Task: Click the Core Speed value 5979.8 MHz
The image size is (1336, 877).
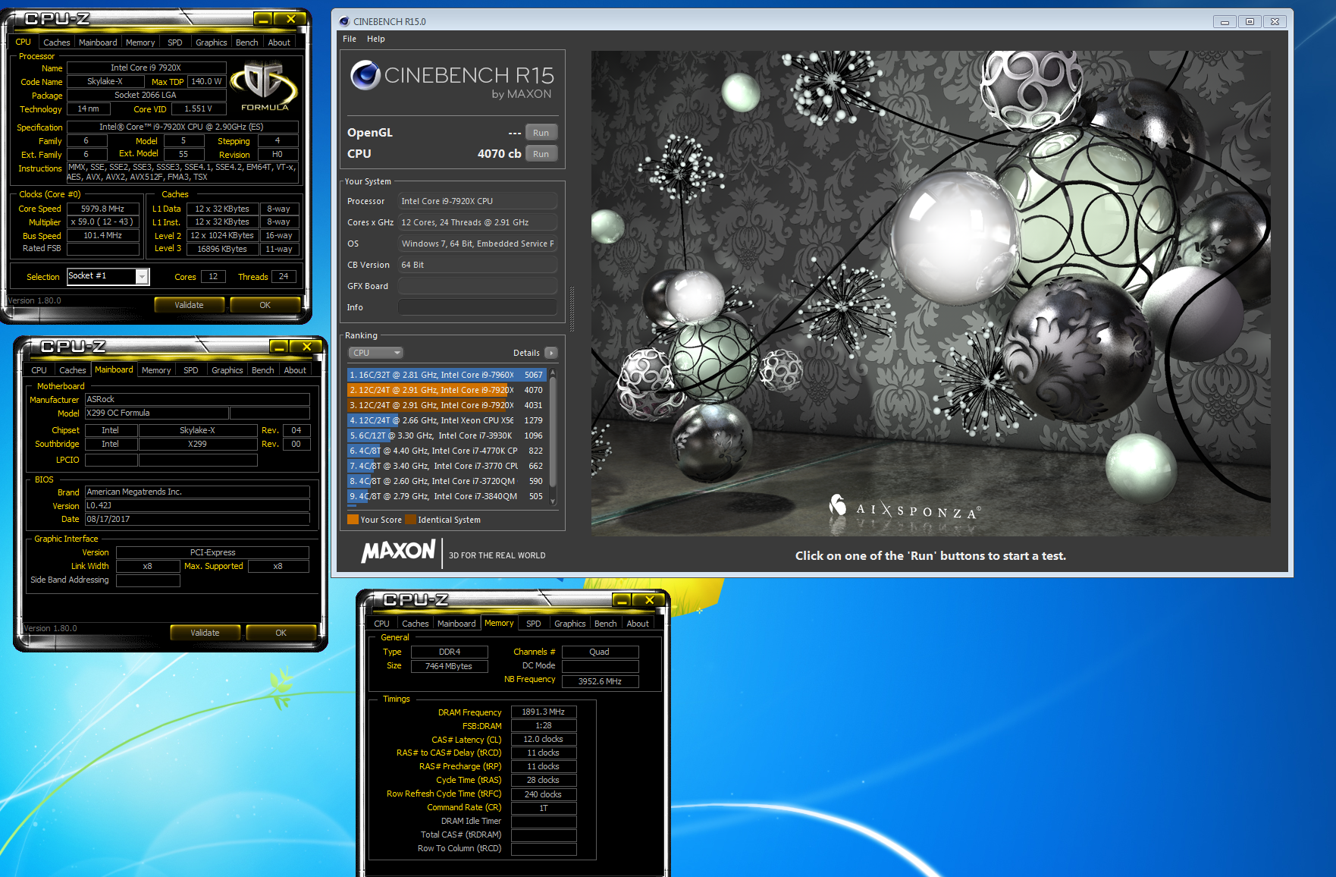Action: tap(103, 209)
